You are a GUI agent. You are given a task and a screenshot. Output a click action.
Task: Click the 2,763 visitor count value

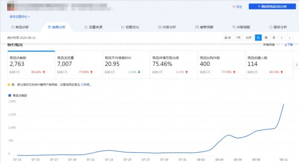17,64
